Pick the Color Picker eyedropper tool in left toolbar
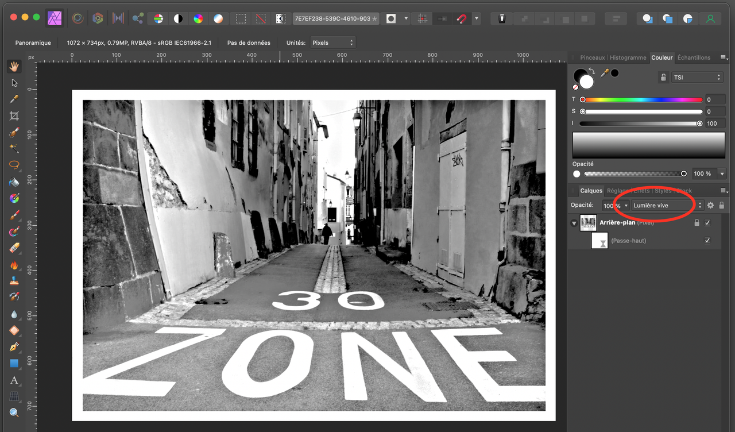The height and width of the screenshot is (432, 735). click(14, 99)
